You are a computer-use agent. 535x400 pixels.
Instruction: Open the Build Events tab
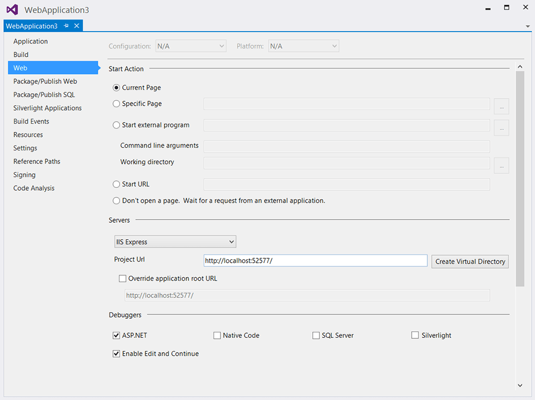coord(31,122)
